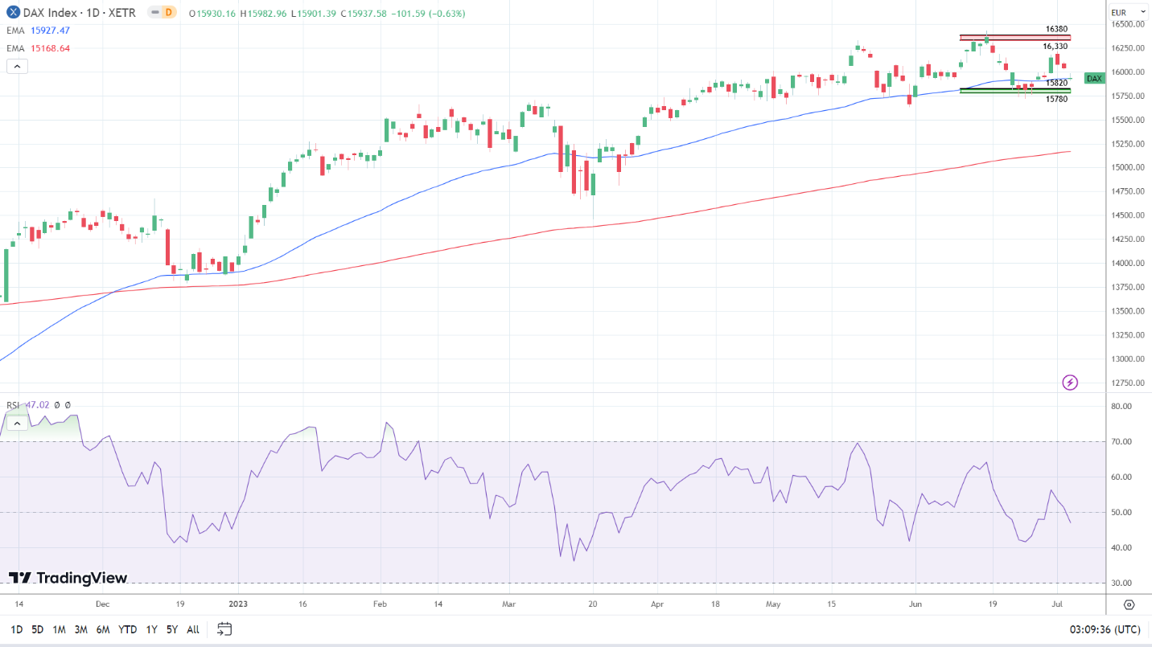This screenshot has width=1152, height=647.
Task: Open the Go to date calendar icon
Action: tap(224, 629)
